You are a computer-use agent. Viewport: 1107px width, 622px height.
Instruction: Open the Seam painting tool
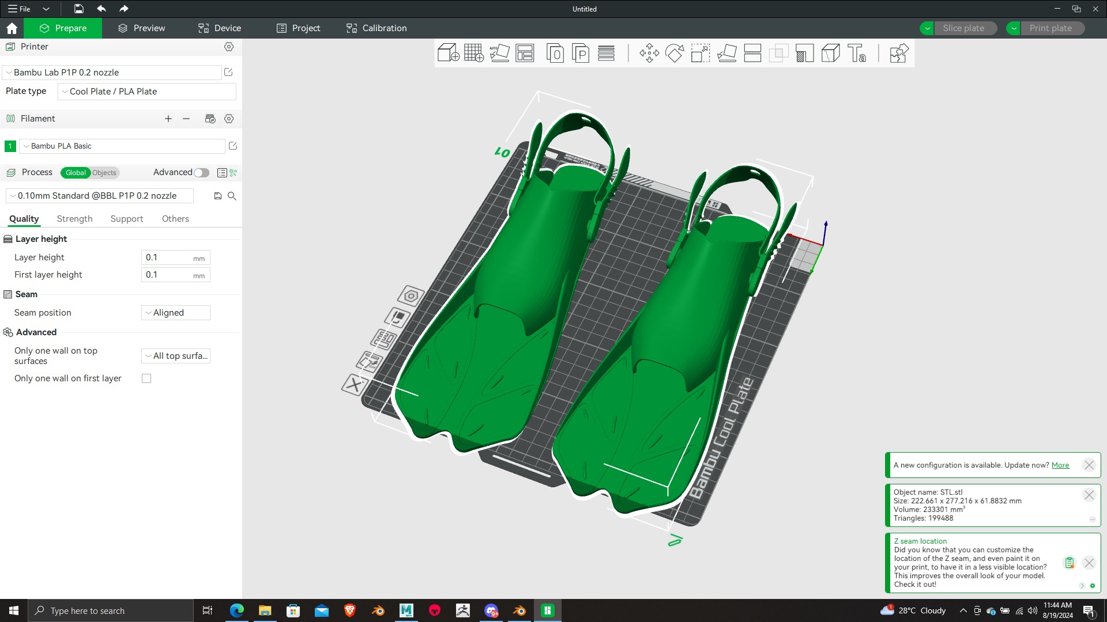pyautogui.click(x=830, y=53)
